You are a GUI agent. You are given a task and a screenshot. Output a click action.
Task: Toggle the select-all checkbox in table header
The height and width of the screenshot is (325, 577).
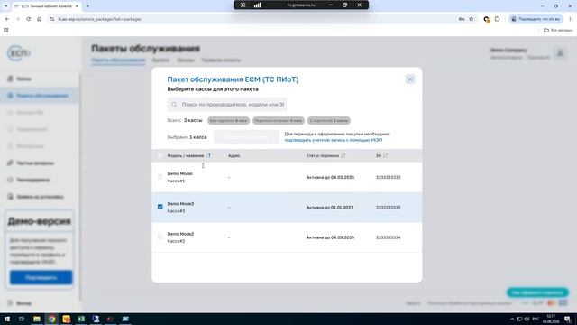pyautogui.click(x=160, y=155)
